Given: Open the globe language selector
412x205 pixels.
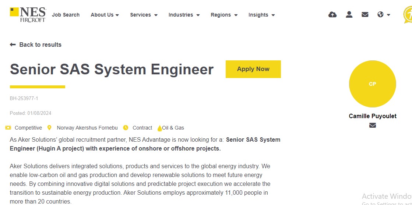Looking at the screenshot, I should (384, 14).
